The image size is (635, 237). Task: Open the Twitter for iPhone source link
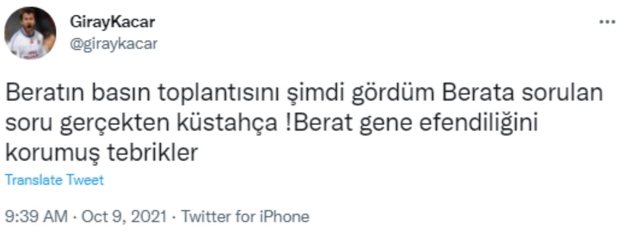245,217
